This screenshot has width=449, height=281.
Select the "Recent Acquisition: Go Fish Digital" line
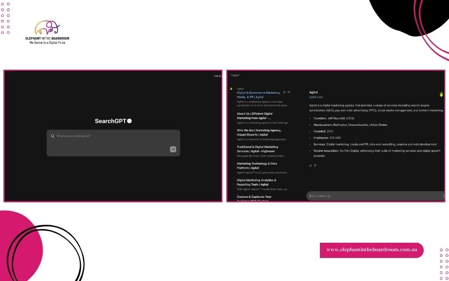(377, 153)
